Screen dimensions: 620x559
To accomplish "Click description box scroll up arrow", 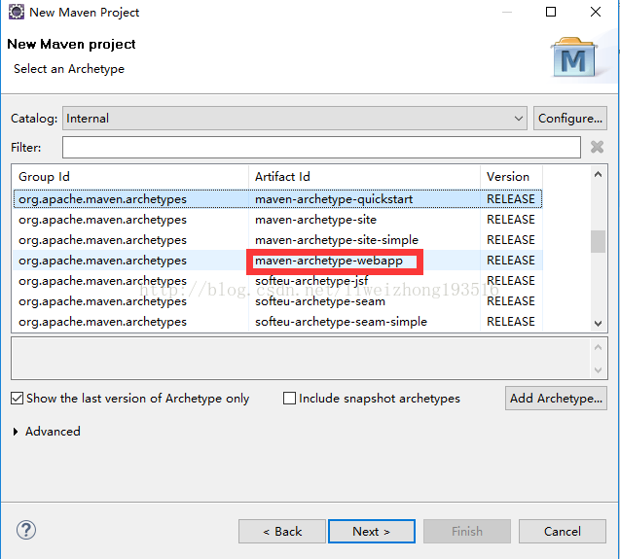I will pos(598,347).
